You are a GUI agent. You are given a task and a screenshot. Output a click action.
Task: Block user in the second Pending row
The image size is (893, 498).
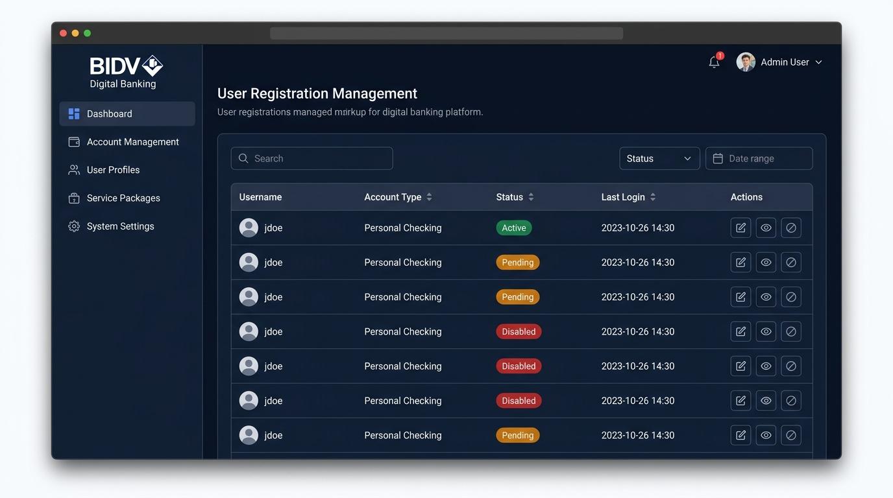click(x=791, y=297)
